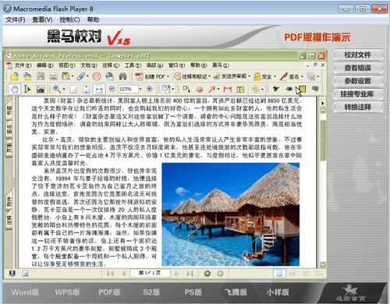Click the page number field 第1/1页
Screen dimensions: 390x304
150,273
